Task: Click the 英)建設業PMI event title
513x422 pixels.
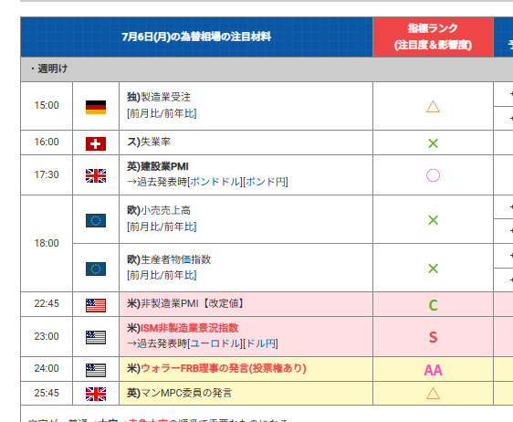Action: [x=158, y=166]
